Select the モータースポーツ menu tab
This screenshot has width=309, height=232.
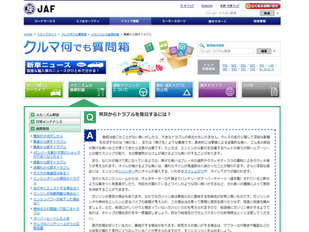point(175,21)
